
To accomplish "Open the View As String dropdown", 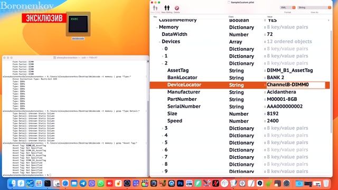I will (314, 7).
